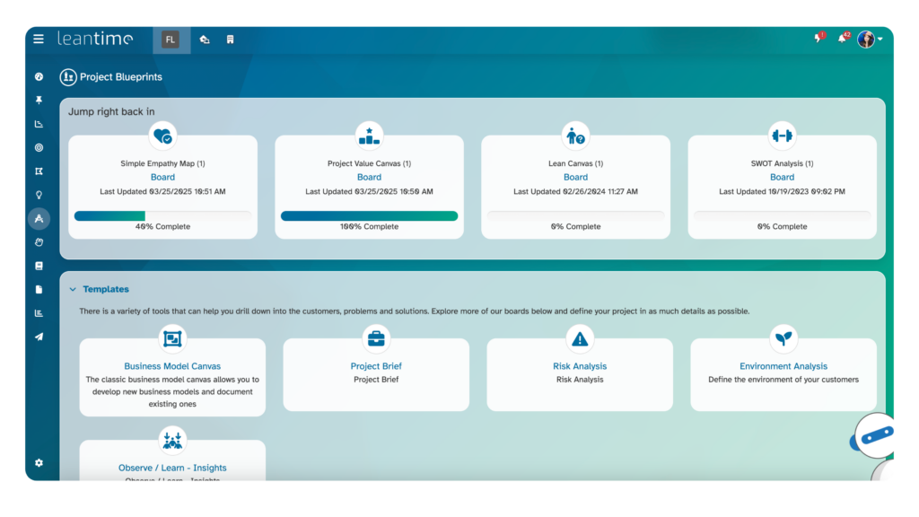Select the Business Model Canvas template
The height and width of the screenshot is (517, 919).
[x=172, y=366]
